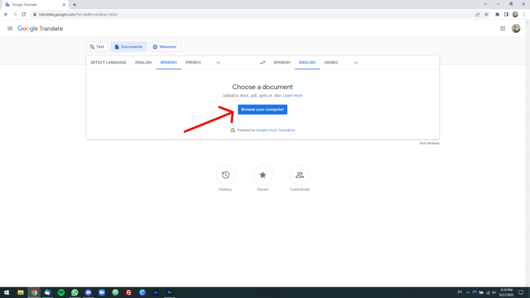Open the Contribute section
Image resolution: width=530 pixels, height=298 pixels.
(x=300, y=178)
